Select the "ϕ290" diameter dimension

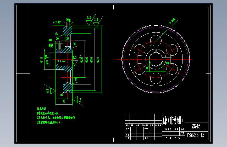point(87,60)
